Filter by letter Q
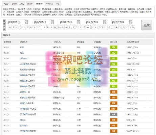The width and height of the screenshot is (156, 135). (66, 27)
